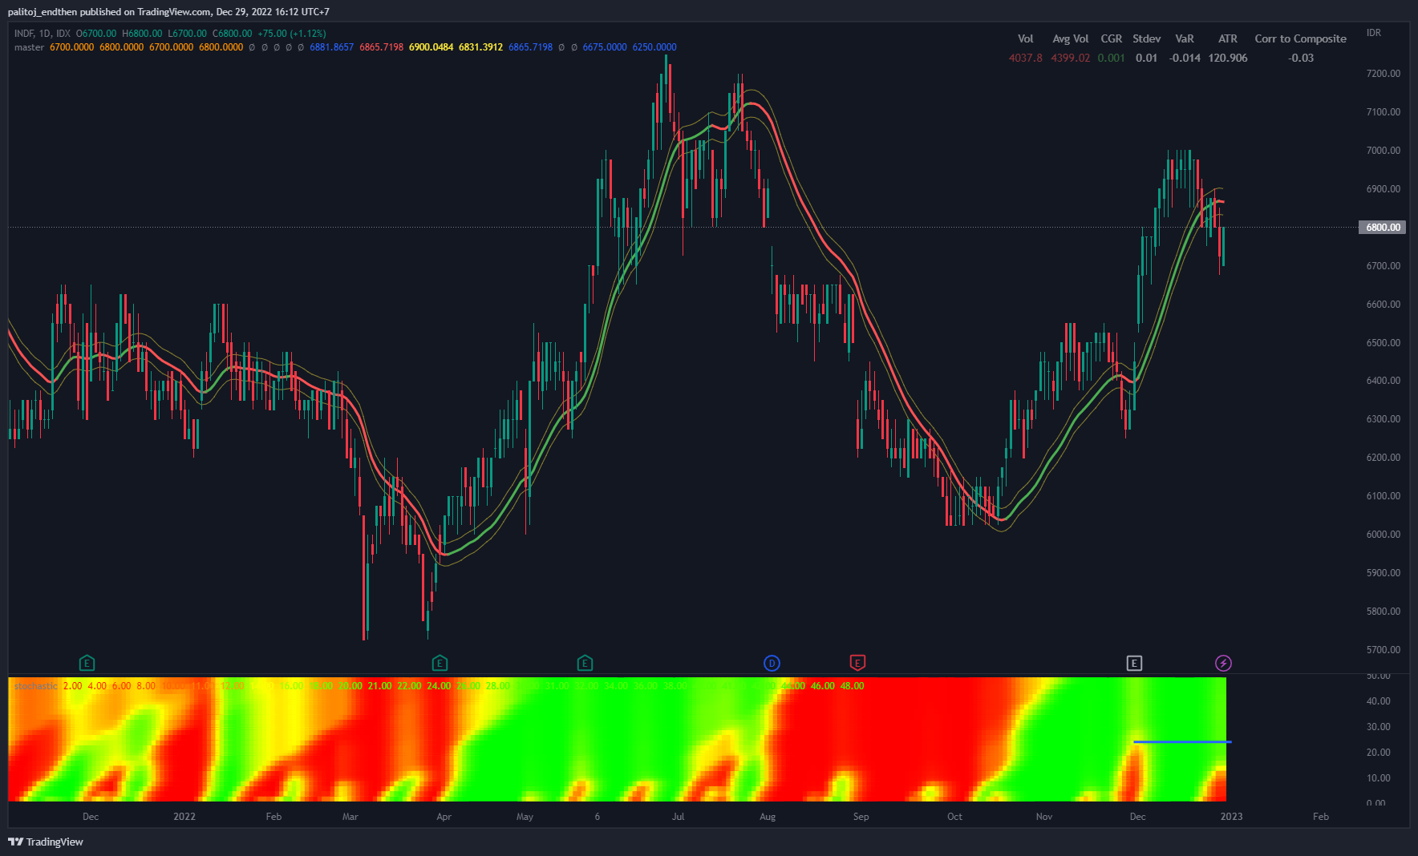Click the Oct label on the time axis
The height and width of the screenshot is (856, 1418).
(x=954, y=817)
